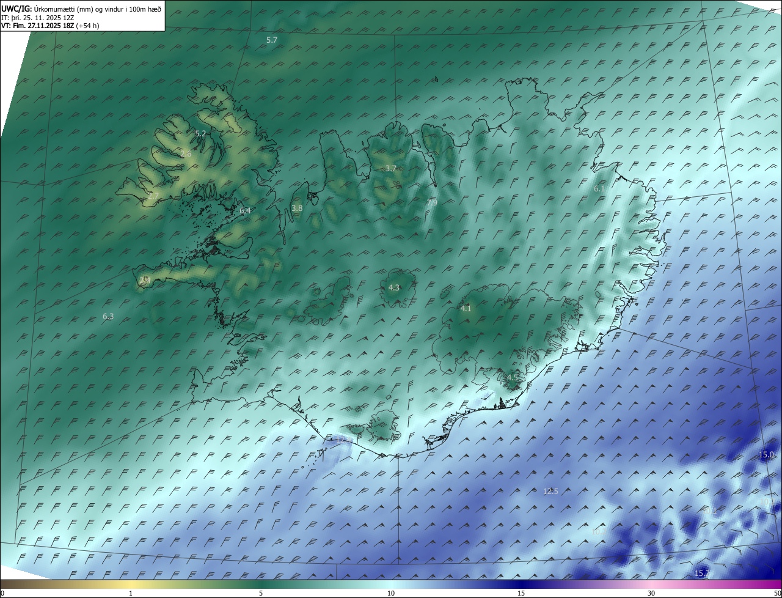Click the 15 tick on color scale
Image resolution: width=782 pixels, height=598 pixels.
point(521,593)
